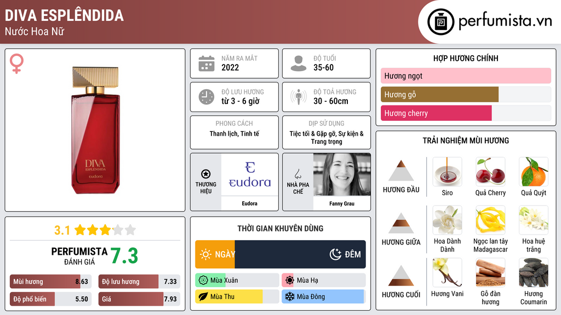
Task: Click the Hương Vani note image
Action: point(447,272)
